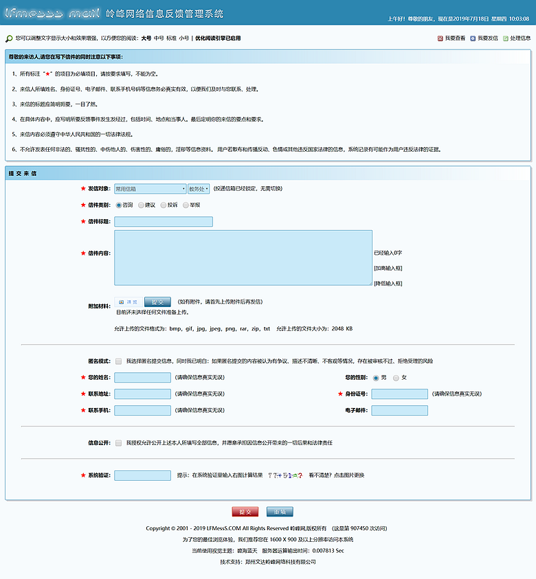The height and width of the screenshot is (579, 536).
Task: Select 女 for gender
Action: pyautogui.click(x=396, y=378)
